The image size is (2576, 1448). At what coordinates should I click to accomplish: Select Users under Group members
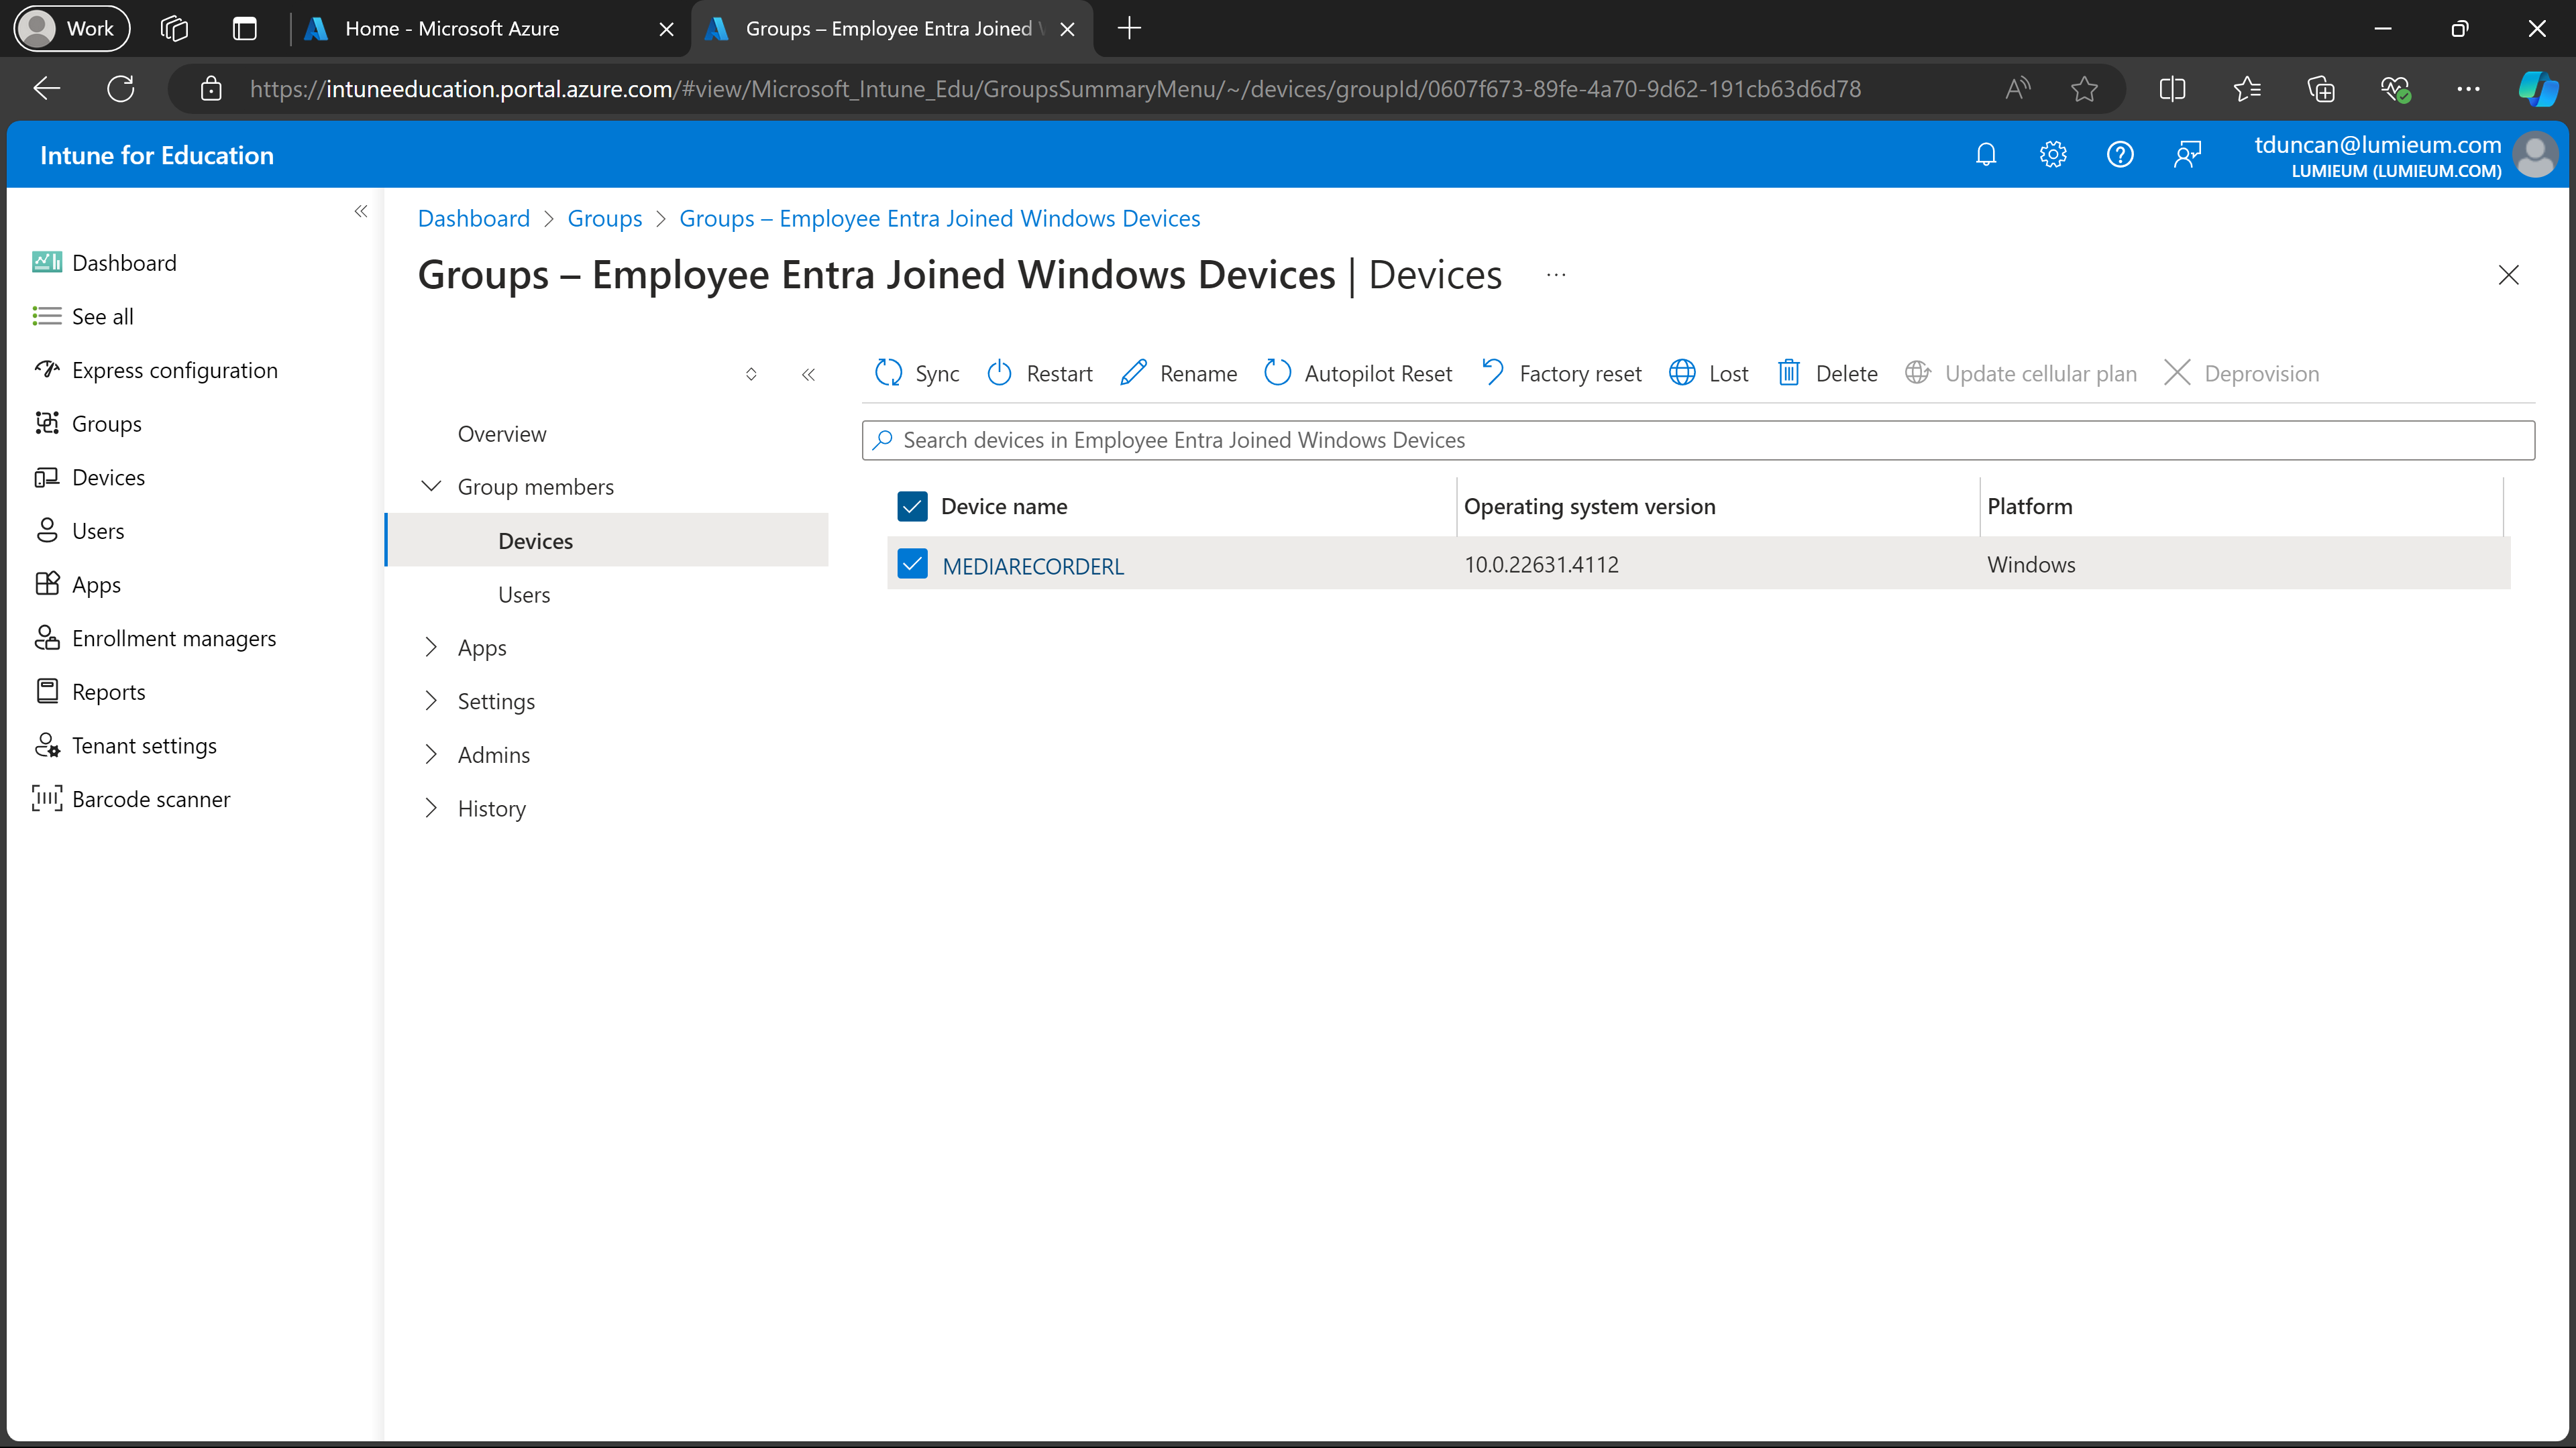524,595
